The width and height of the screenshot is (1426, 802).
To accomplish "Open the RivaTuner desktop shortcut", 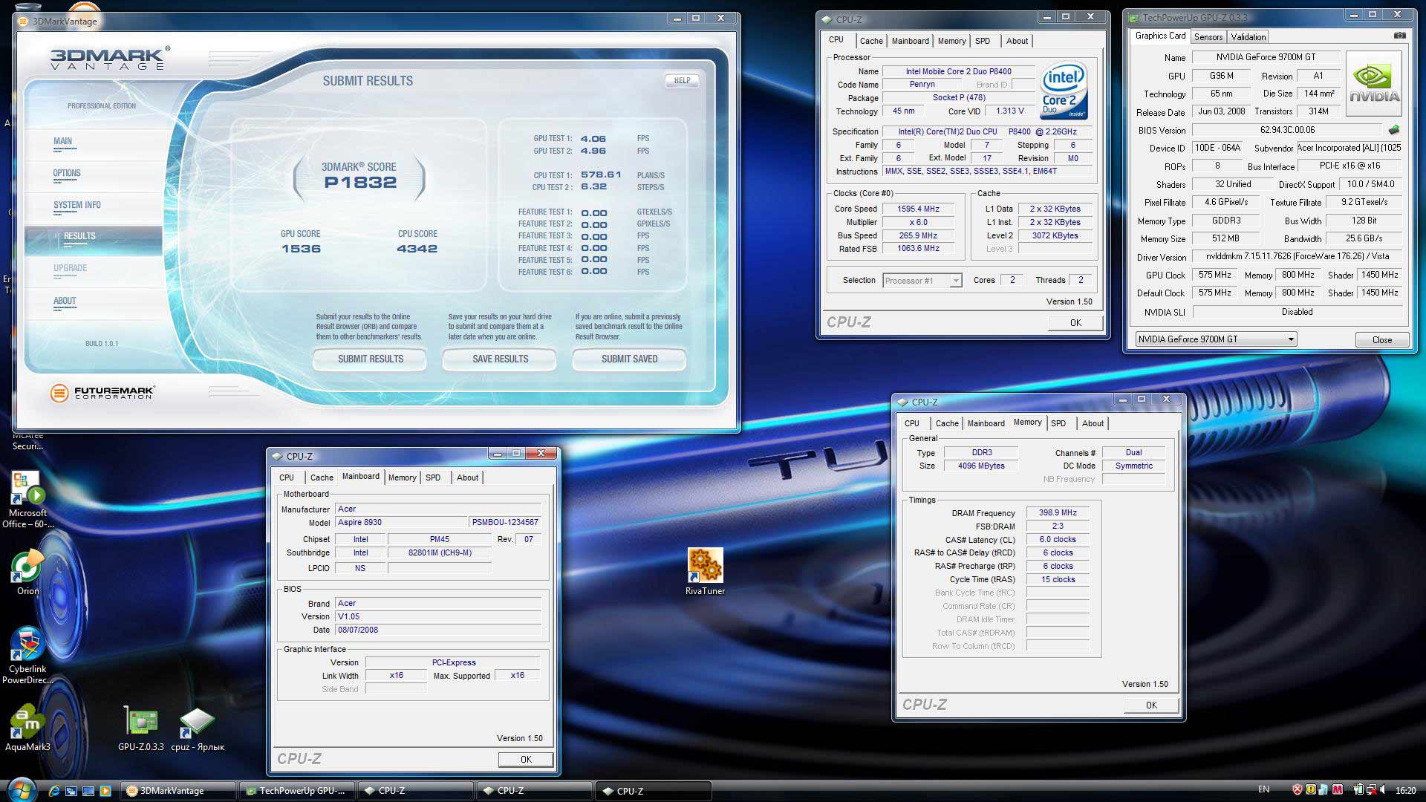I will click(x=705, y=572).
